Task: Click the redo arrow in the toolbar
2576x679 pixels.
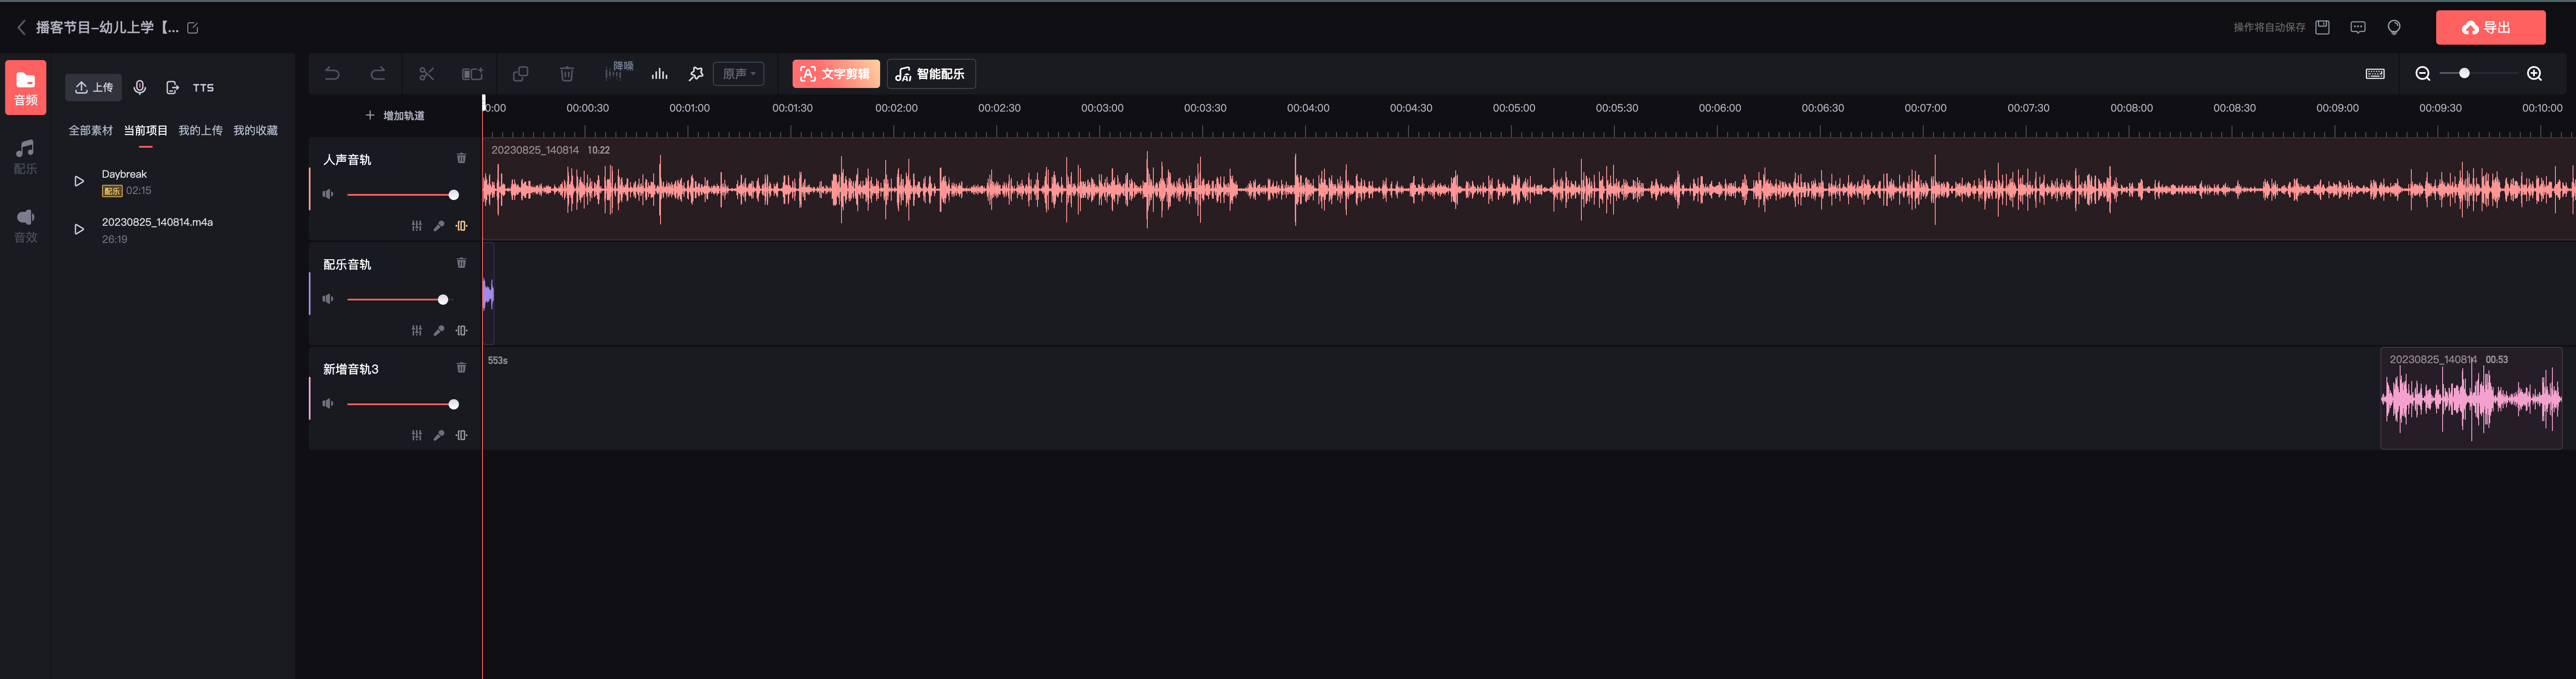Action: coord(378,74)
